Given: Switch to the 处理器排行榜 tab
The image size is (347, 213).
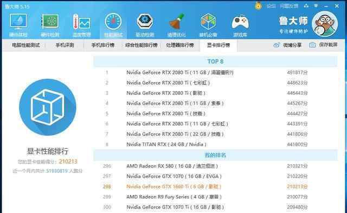Looking at the screenshot, I should (x=180, y=45).
